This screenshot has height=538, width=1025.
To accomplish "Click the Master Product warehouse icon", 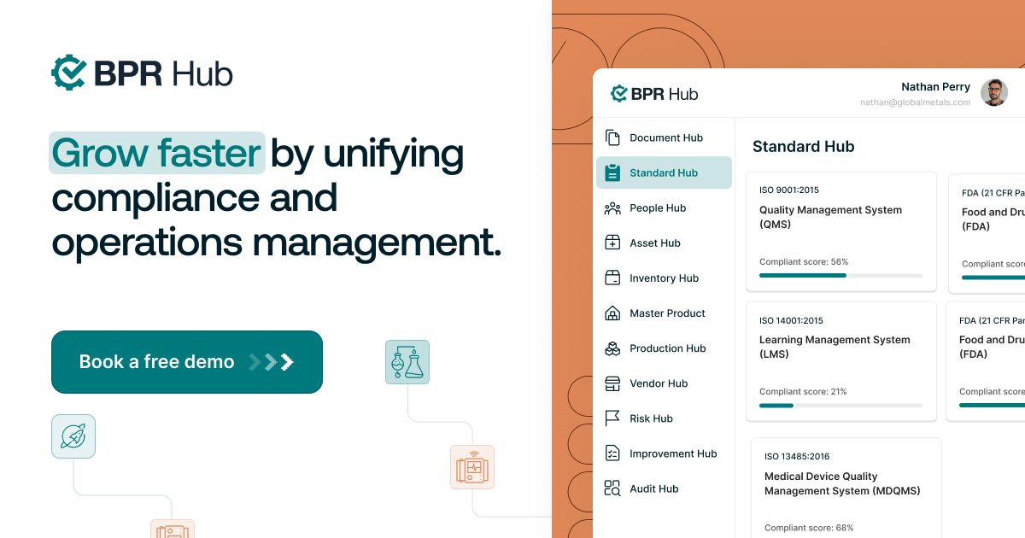I will click(x=612, y=313).
